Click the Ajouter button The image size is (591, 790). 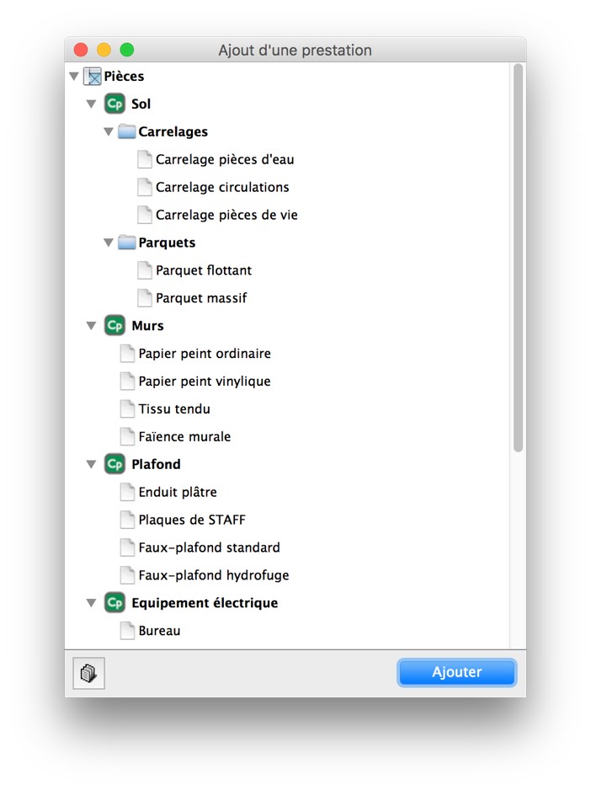pyautogui.click(x=457, y=672)
